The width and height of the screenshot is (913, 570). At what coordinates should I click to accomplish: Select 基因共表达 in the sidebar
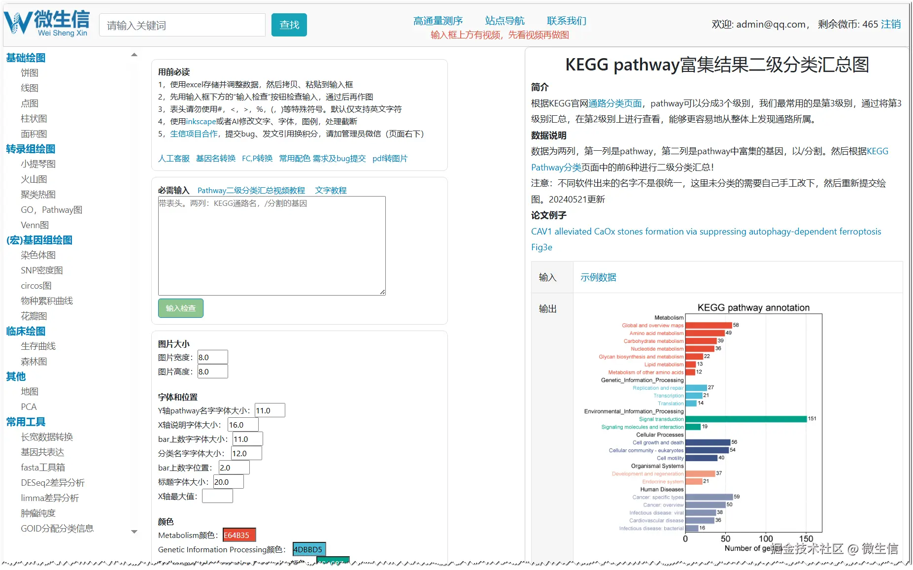point(42,452)
